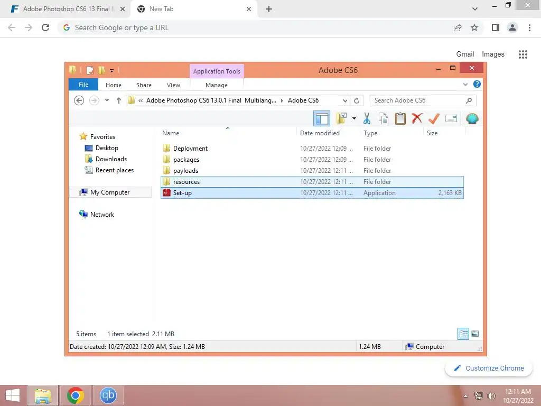The image size is (541, 406).
Task: Click the Windows Start button
Action: coord(13,395)
